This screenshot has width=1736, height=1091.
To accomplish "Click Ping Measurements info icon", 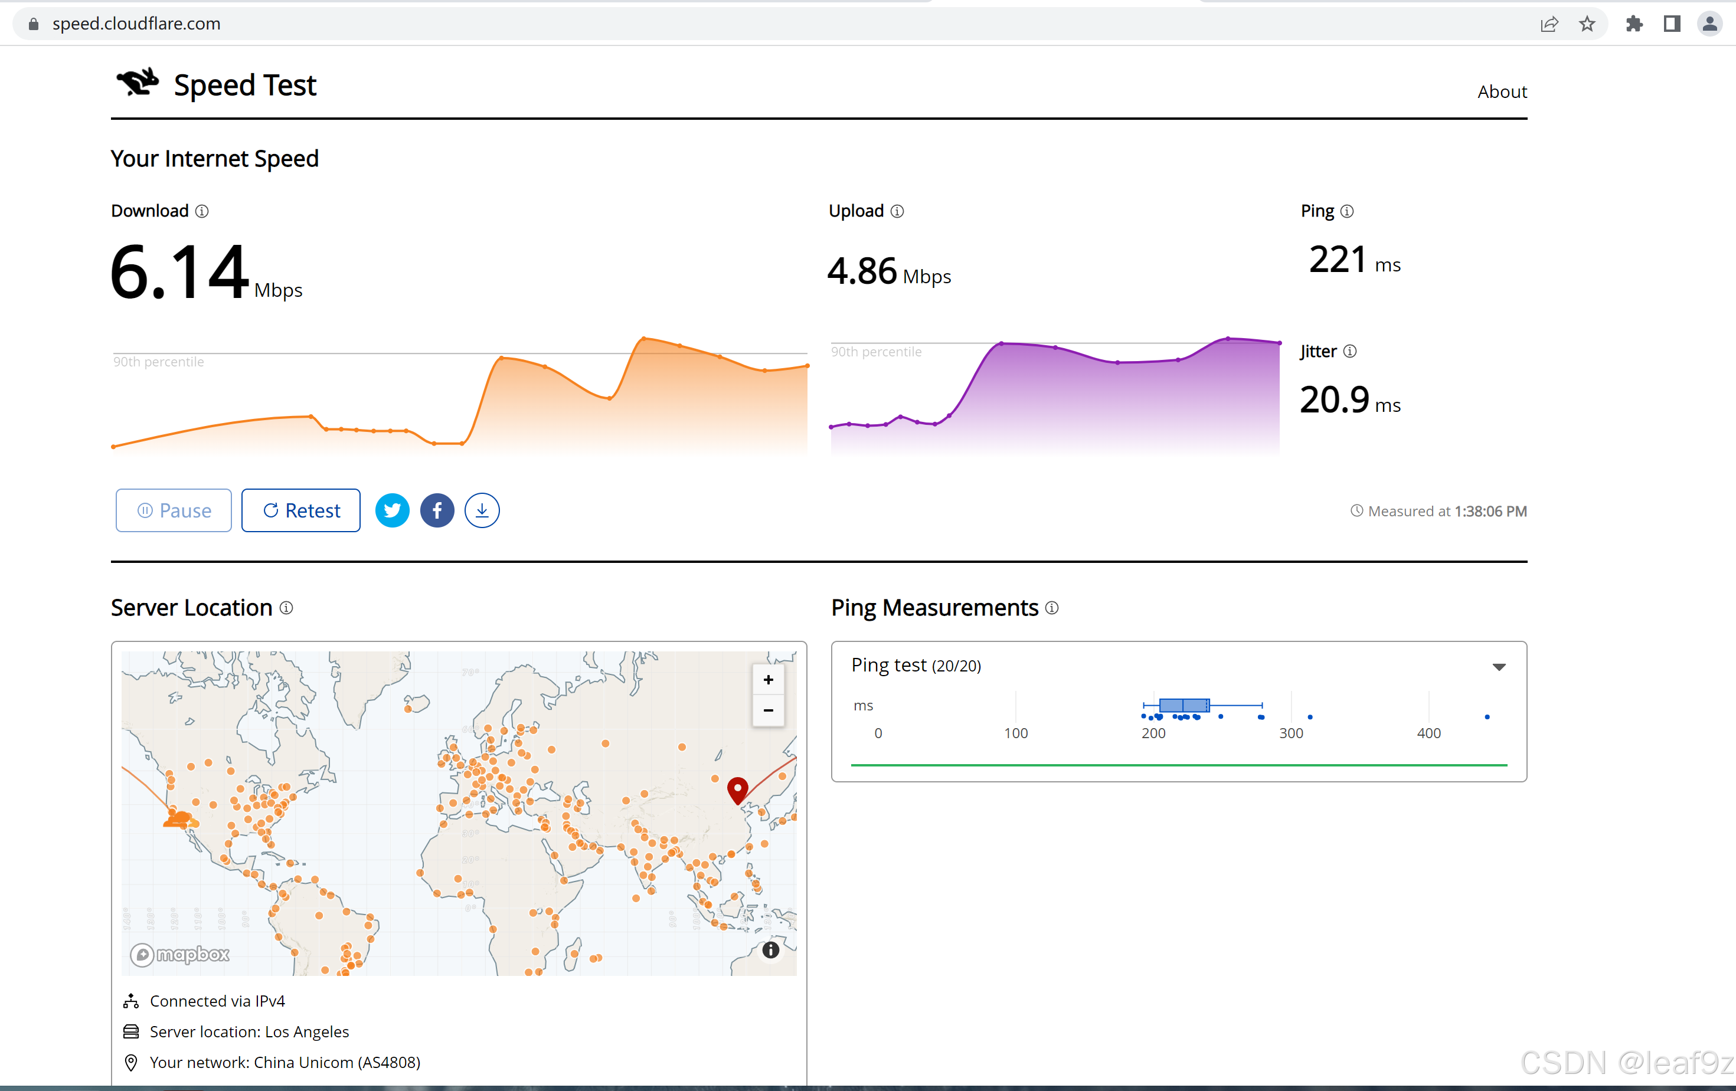I will point(1052,608).
